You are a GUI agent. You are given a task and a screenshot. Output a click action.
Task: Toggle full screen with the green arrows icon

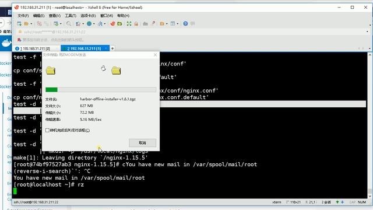[x=129, y=23]
